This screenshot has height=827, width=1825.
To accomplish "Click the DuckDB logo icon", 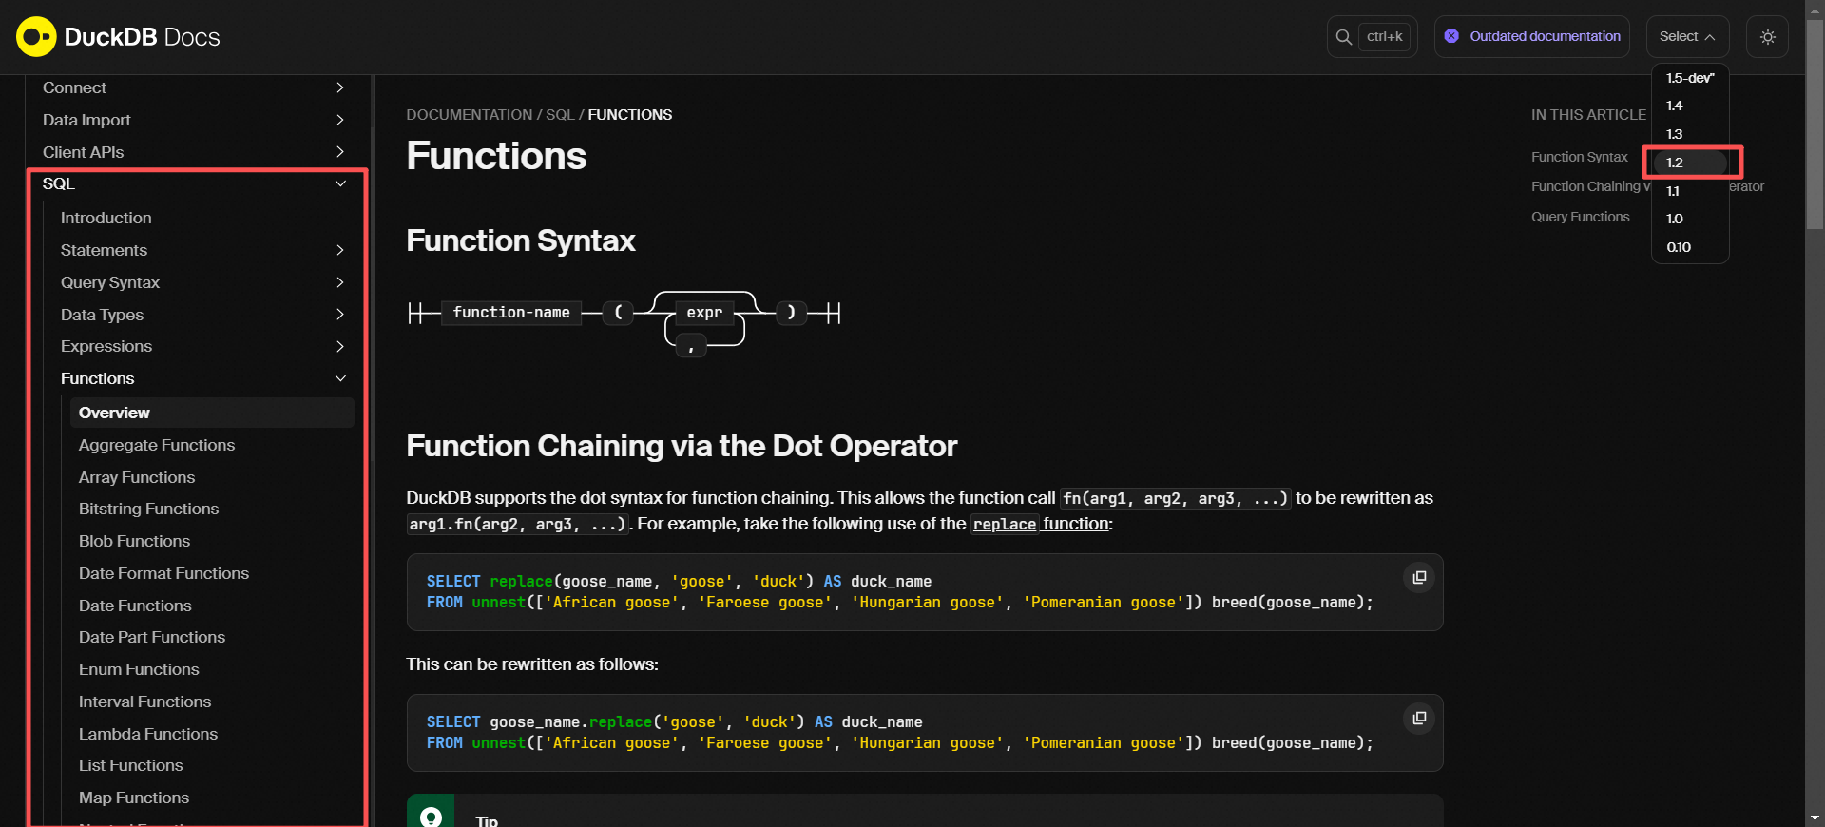I will [36, 37].
